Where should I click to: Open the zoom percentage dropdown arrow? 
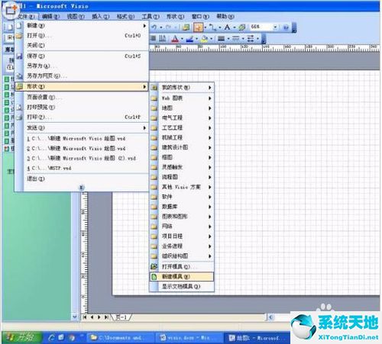(x=275, y=27)
